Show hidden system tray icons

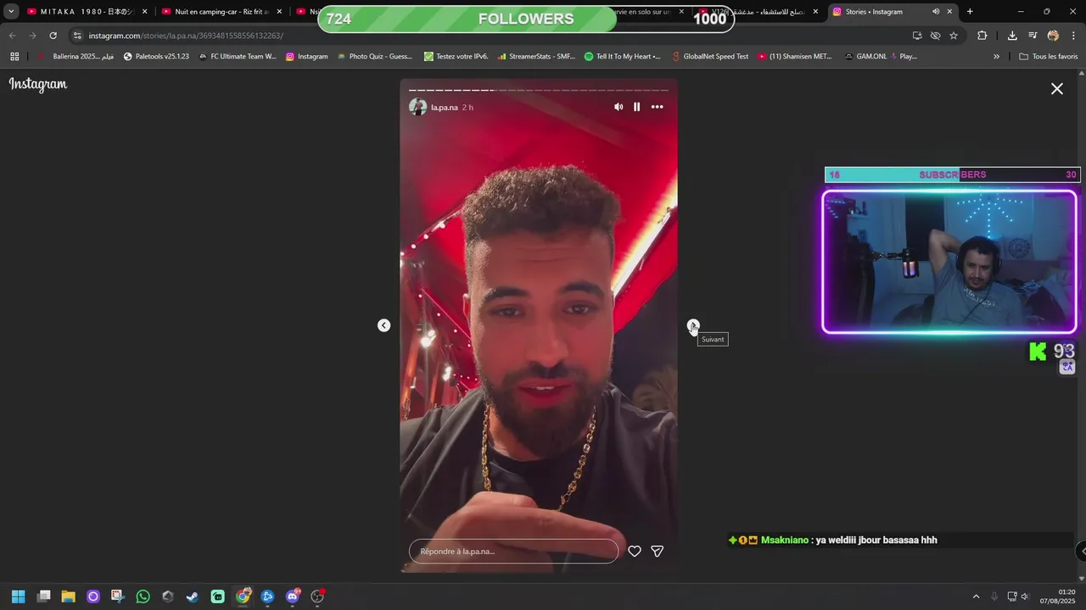pos(976,596)
